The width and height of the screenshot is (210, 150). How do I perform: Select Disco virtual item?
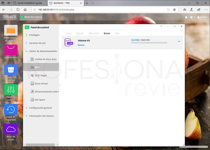tap(39, 84)
